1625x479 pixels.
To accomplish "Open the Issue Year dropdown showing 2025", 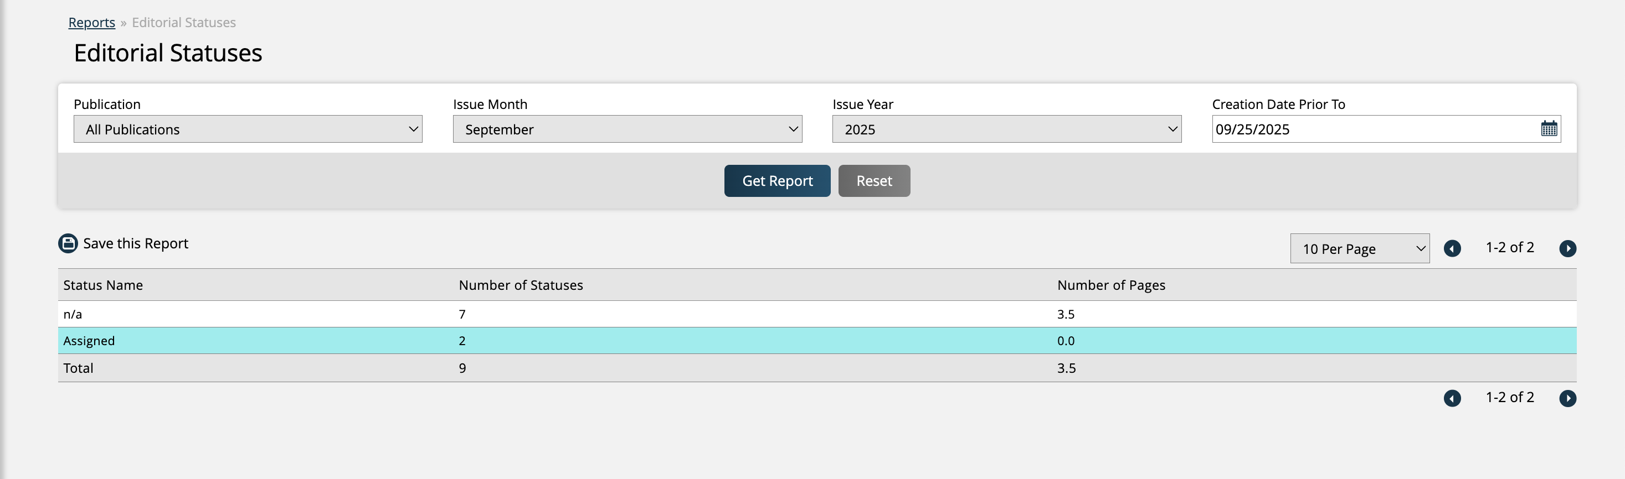I will pyautogui.click(x=1006, y=129).
